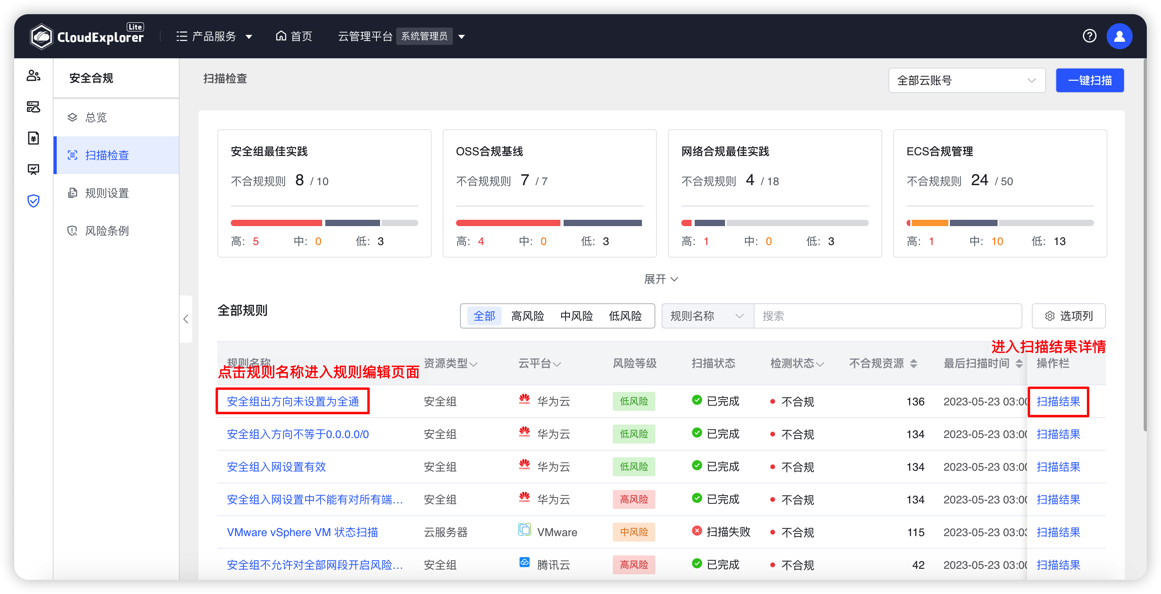Viewport: 1161px width, 594px height.
Task: Open monitoring screen icon in left rail
Action: pyautogui.click(x=33, y=169)
